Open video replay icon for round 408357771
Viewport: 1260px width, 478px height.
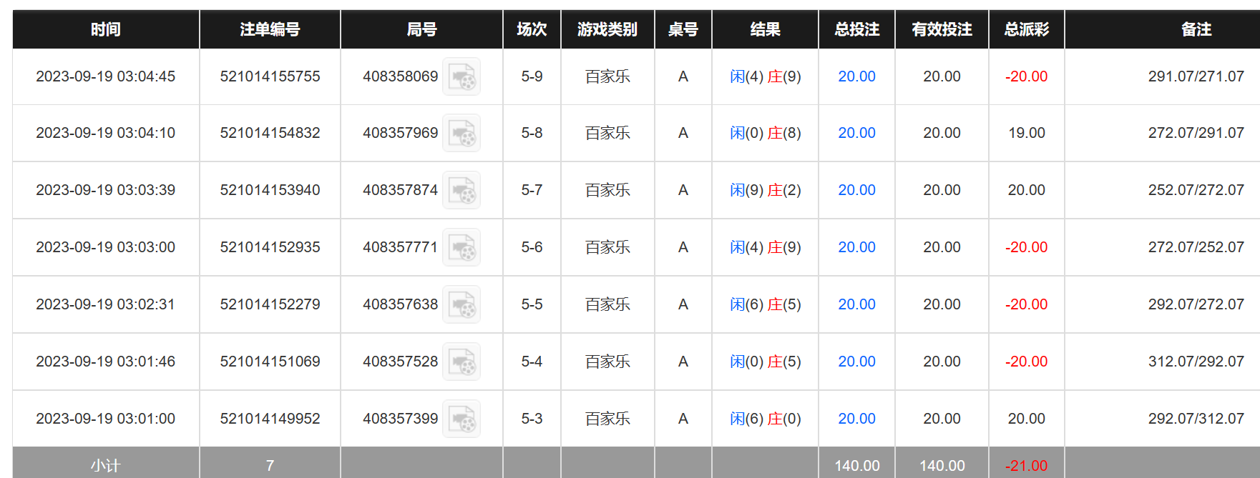(x=461, y=248)
